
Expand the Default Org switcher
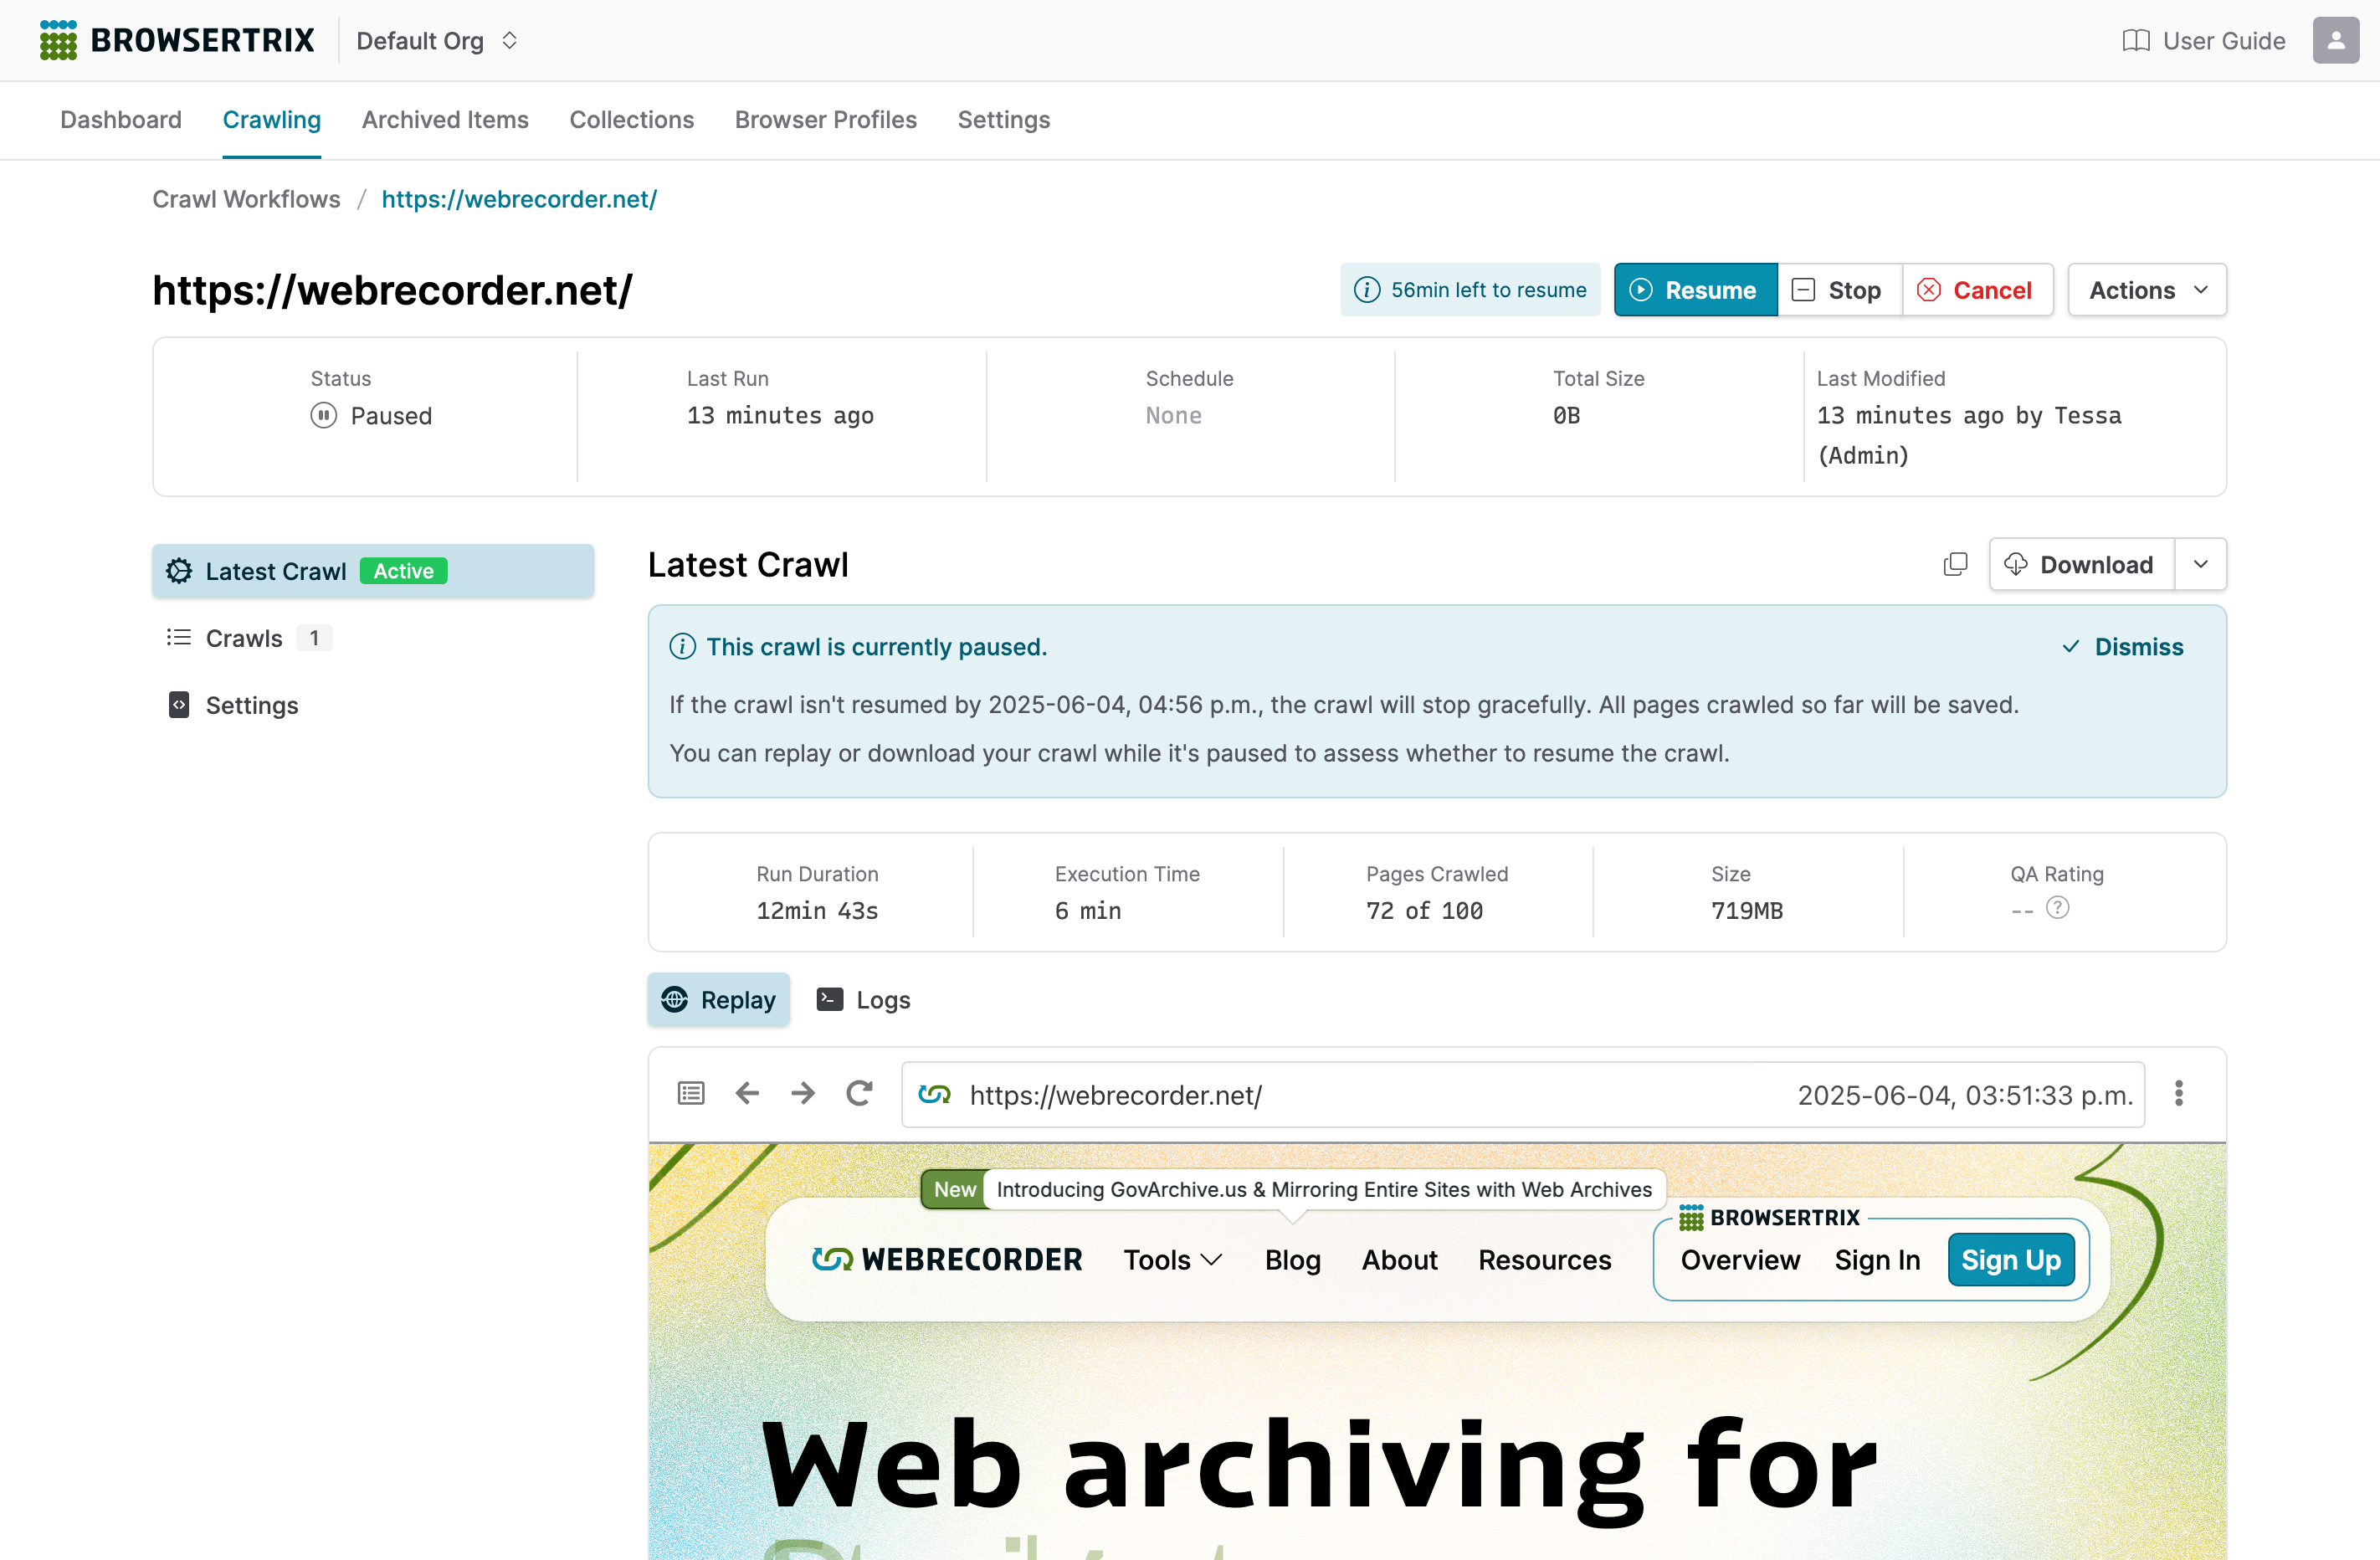[437, 40]
